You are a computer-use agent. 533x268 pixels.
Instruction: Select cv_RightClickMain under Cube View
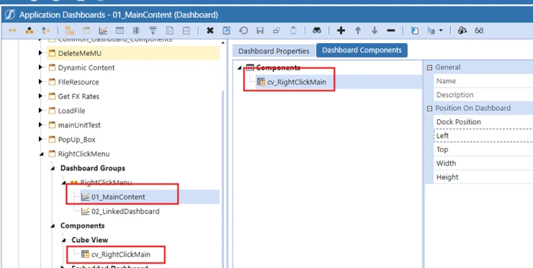point(121,254)
